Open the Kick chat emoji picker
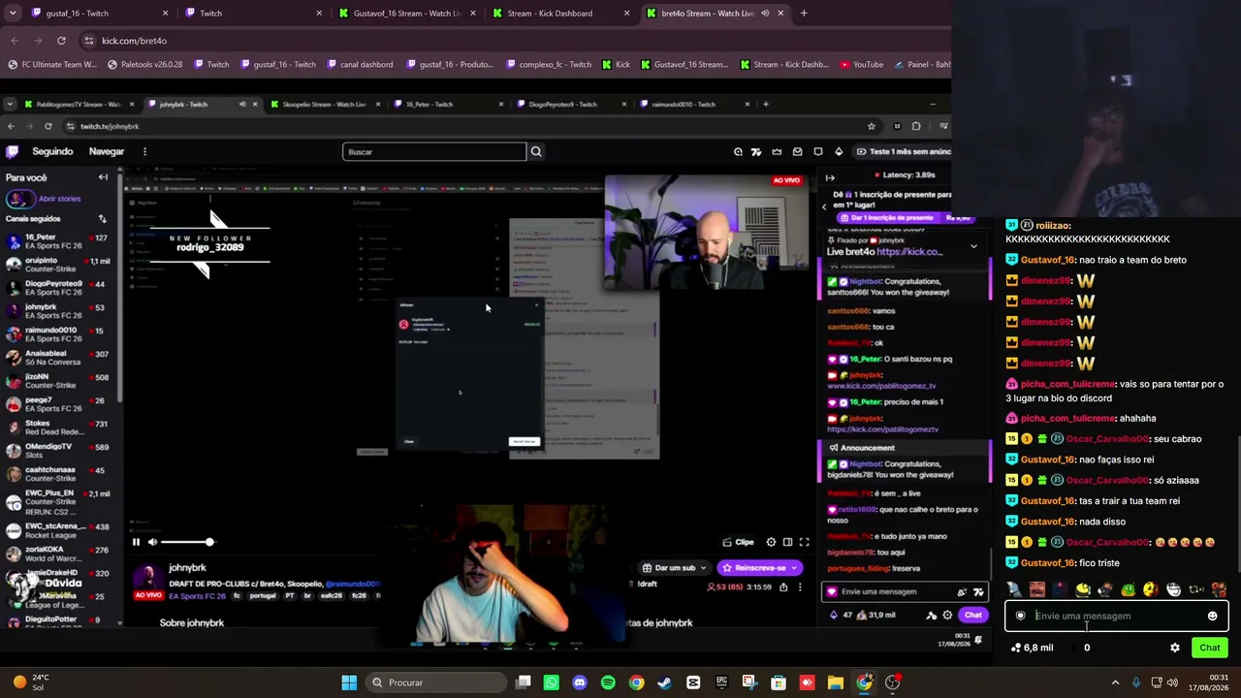The width and height of the screenshot is (1241, 698). (1212, 616)
